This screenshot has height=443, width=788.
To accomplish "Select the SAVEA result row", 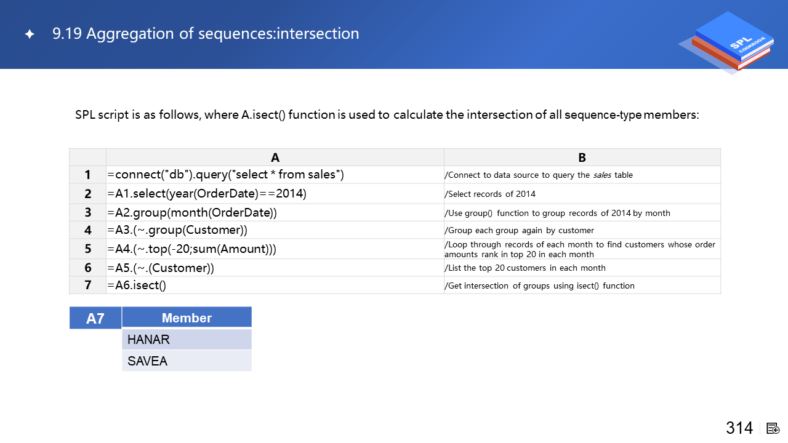I will (x=187, y=361).
